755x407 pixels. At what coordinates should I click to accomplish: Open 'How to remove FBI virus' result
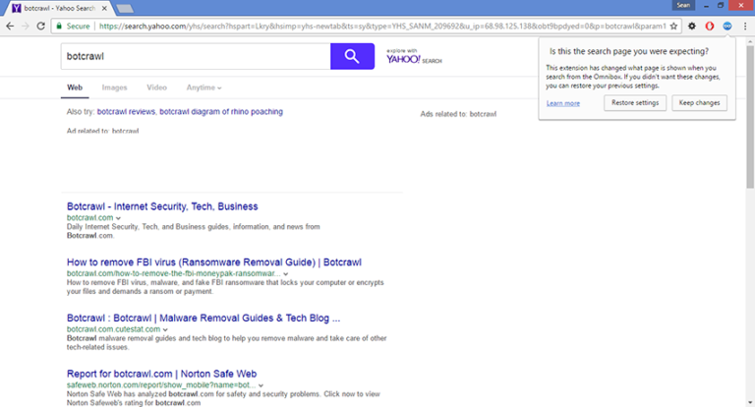tap(213, 262)
